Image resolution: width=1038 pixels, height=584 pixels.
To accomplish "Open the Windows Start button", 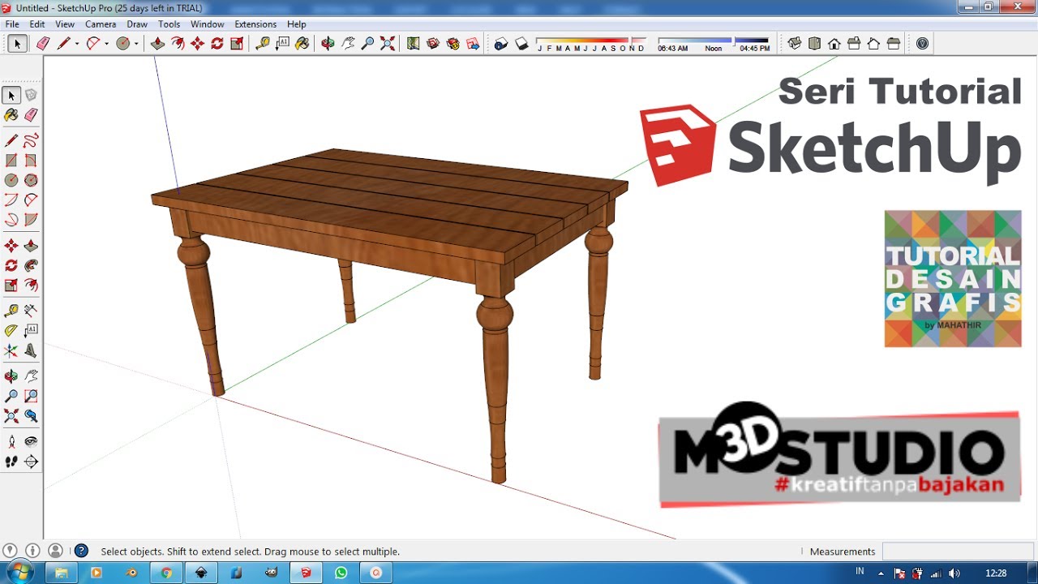I will point(19,572).
